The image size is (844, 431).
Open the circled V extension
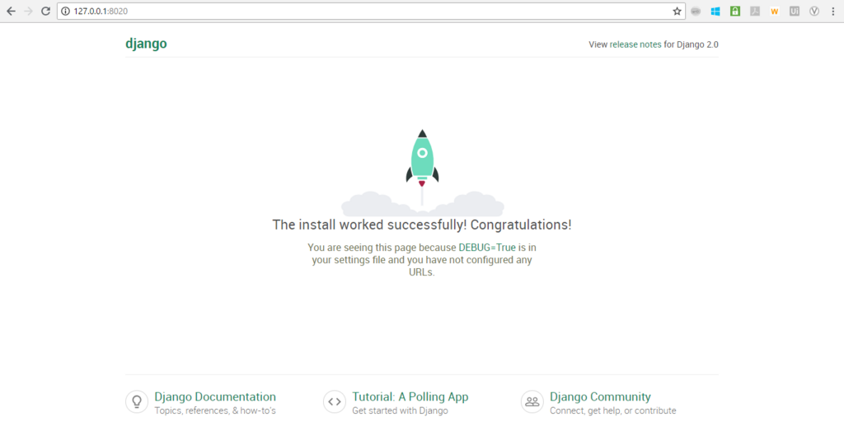814,12
